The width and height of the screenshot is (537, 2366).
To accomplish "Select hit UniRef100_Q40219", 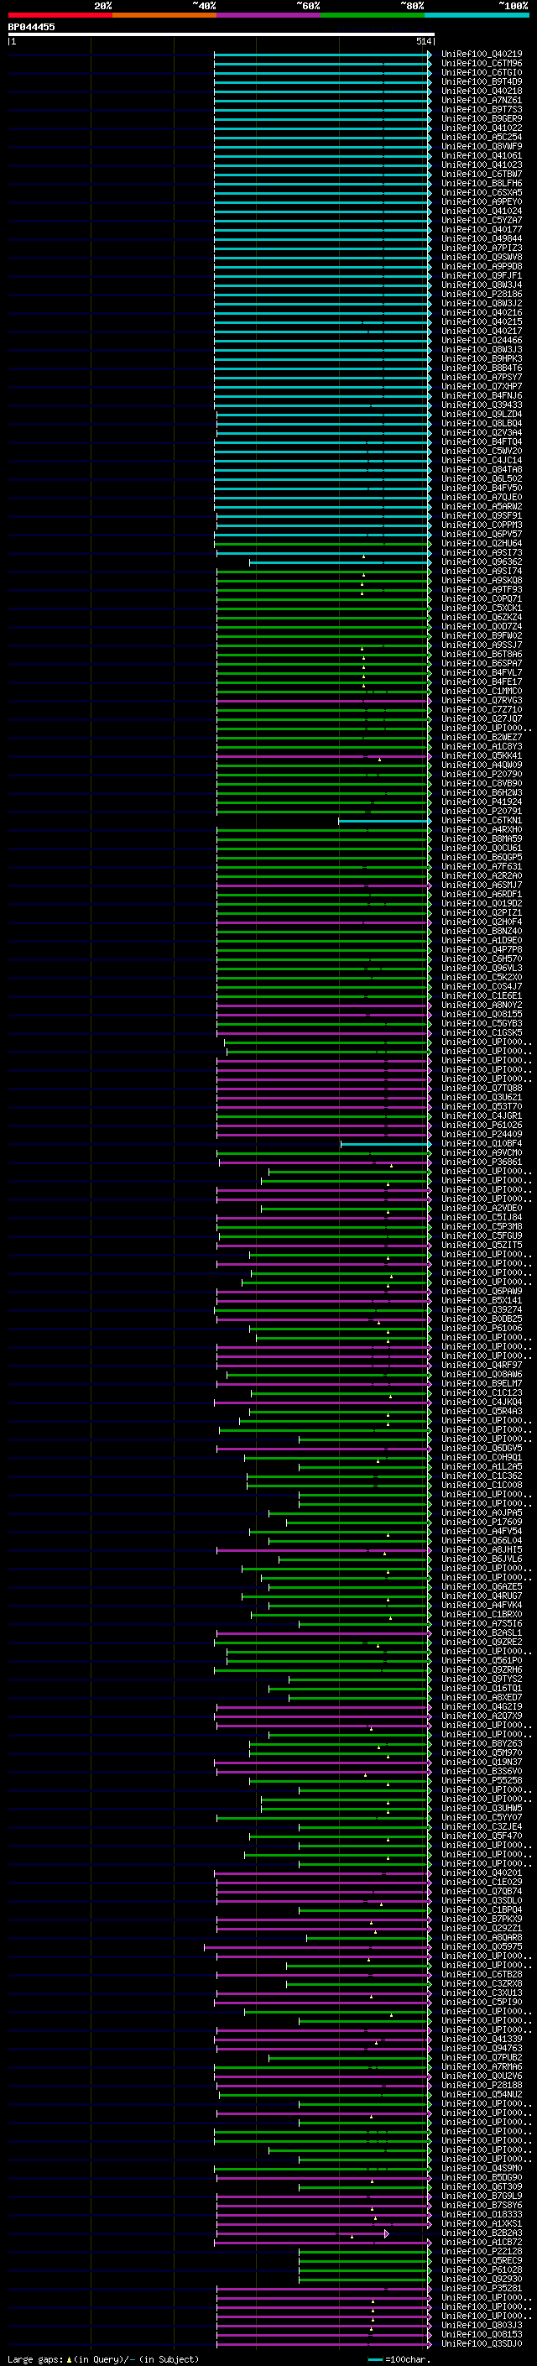I will point(482,55).
